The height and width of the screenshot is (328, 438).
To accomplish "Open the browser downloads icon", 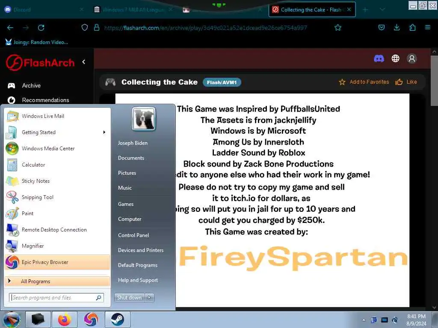I will [x=397, y=27].
